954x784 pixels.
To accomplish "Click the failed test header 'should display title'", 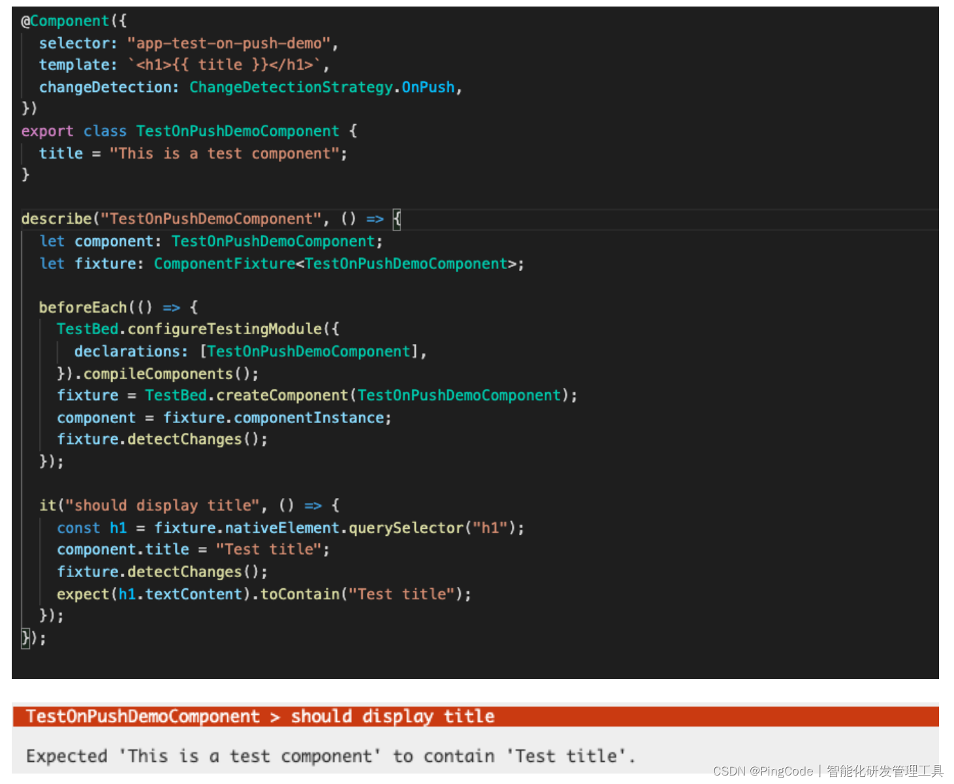I will [475, 716].
